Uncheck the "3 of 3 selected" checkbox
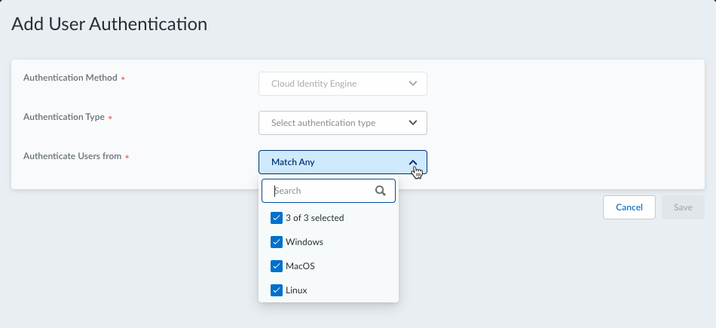 tap(276, 218)
